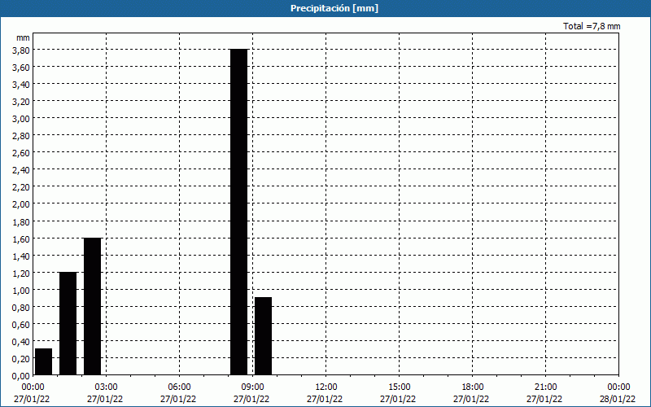Image resolution: width=651 pixels, height=407 pixels.
Task: Click the 00:00 time label dated 27/01/22
Action: click(x=32, y=387)
